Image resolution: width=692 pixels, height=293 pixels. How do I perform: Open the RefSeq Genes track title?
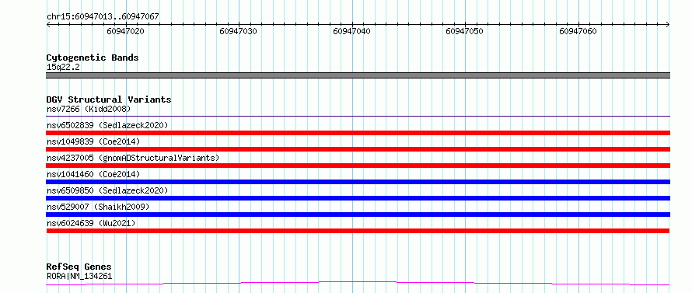tap(79, 267)
